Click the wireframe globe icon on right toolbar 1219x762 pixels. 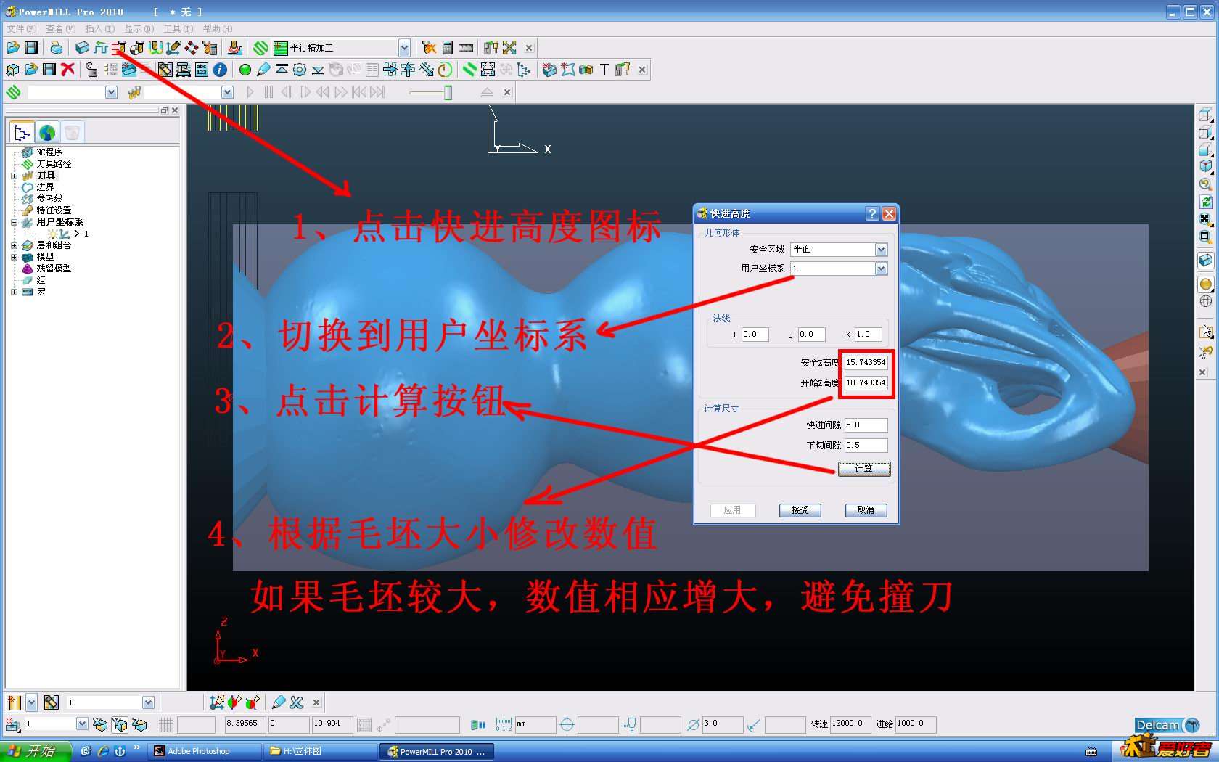coord(1205,301)
